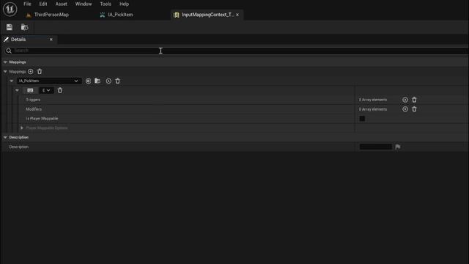This screenshot has height=264, width=469.
Task: Open the Window menu
Action: 84,4
